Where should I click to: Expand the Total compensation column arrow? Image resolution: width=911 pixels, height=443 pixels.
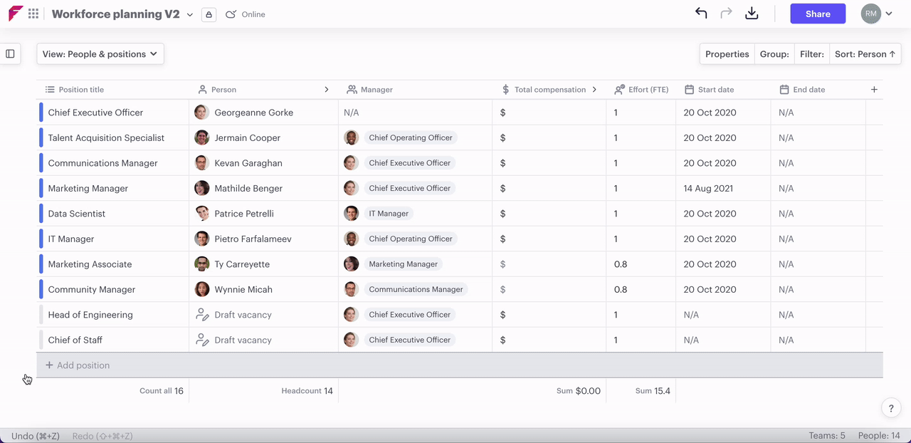coord(594,90)
